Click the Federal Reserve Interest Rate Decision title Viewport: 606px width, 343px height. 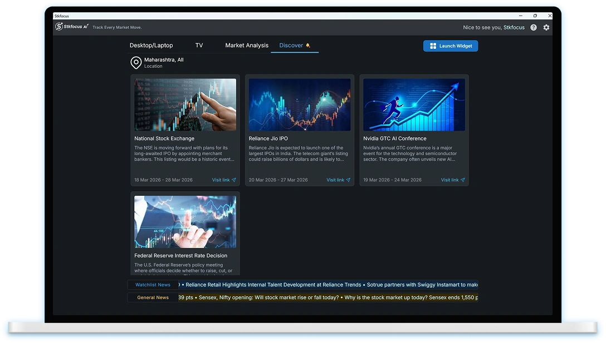(x=180, y=255)
